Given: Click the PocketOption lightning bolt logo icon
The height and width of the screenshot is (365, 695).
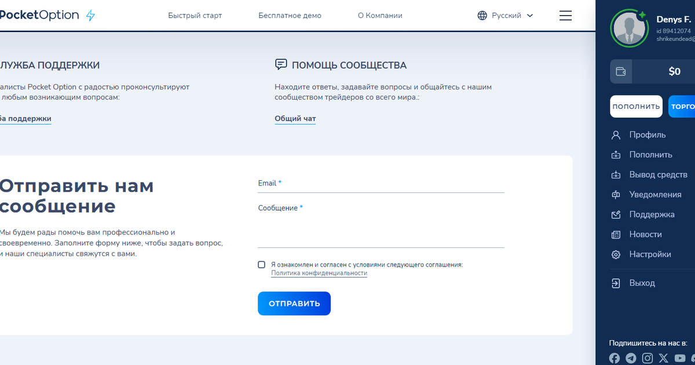Looking at the screenshot, I should 90,16.
